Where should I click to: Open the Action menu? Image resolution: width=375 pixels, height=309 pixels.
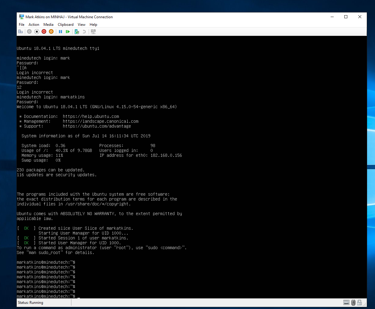(x=34, y=25)
